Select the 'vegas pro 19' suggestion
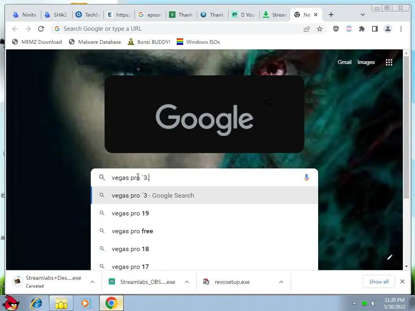Screen dimensions: 415x311 [x=204, y=213]
